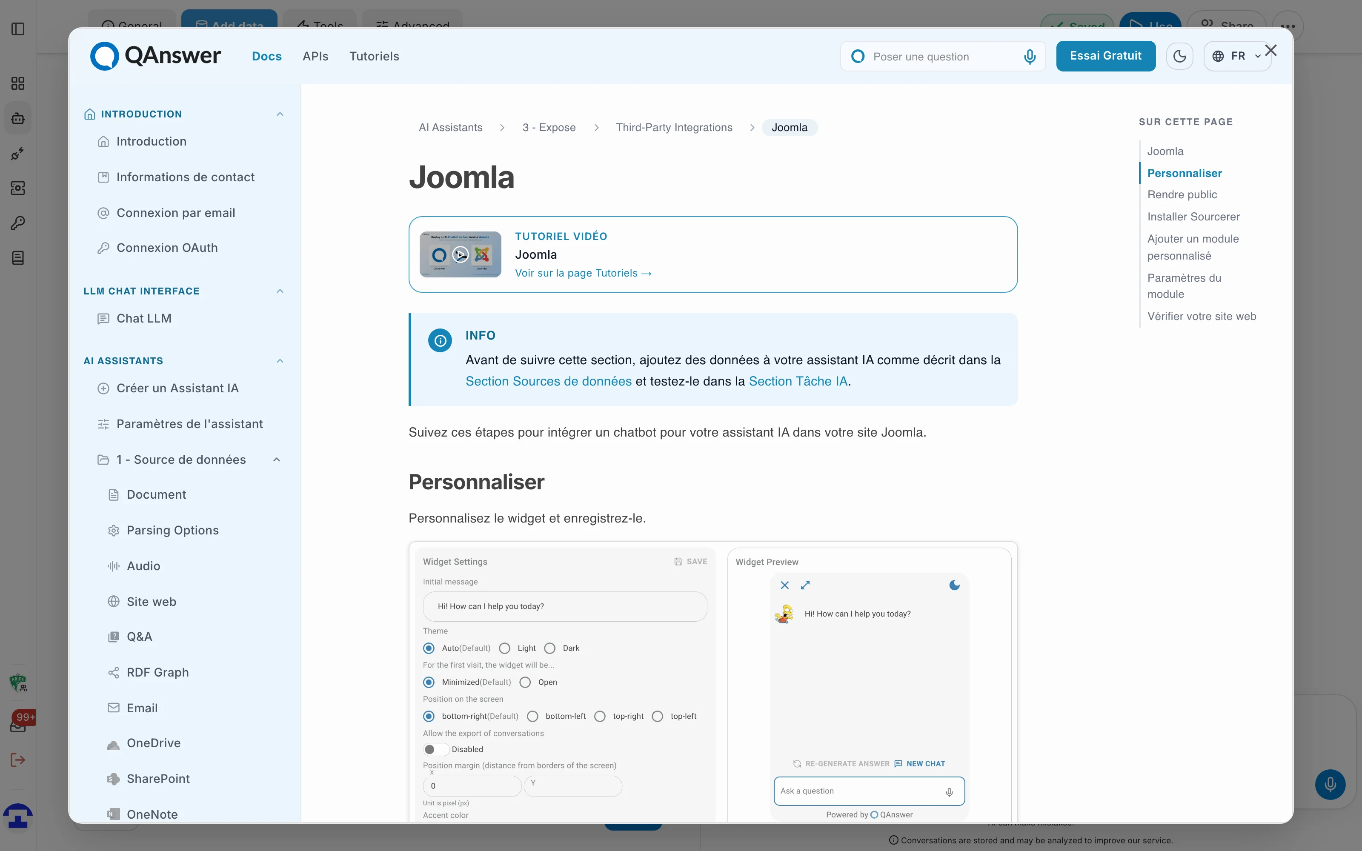
Task: Click the chat icon beside Chat LLM
Action: pyautogui.click(x=103, y=319)
